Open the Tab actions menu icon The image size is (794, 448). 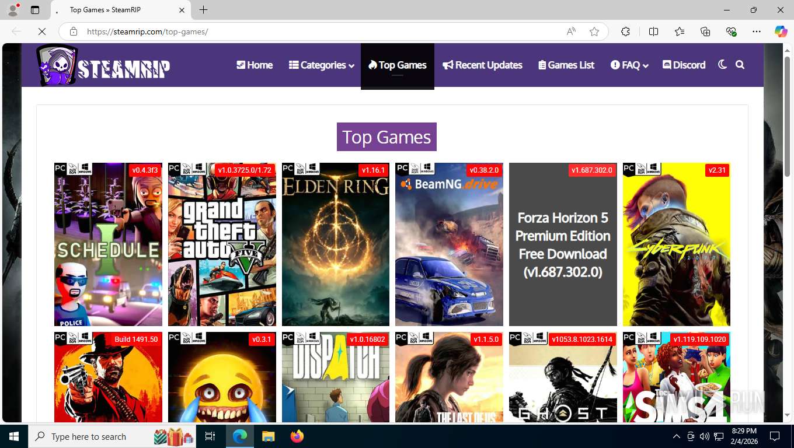(x=35, y=10)
